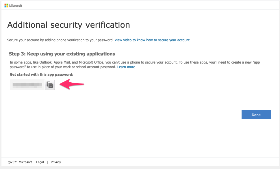Click the pink arrow annotation
This screenshot has width=280, height=169.
[72, 84]
